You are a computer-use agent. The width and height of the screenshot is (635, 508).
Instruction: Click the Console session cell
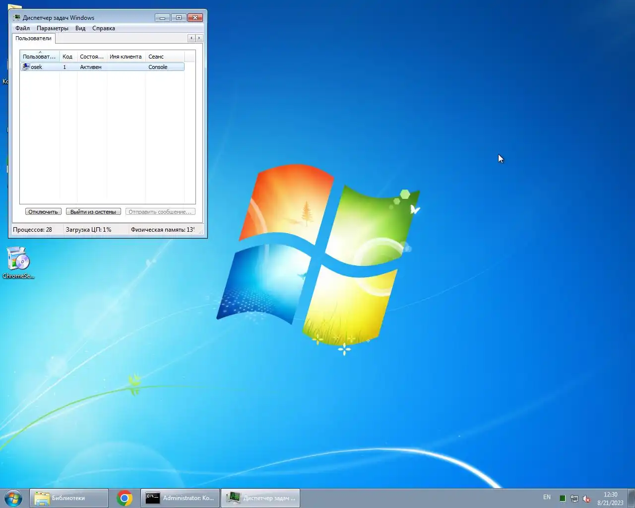(x=158, y=67)
